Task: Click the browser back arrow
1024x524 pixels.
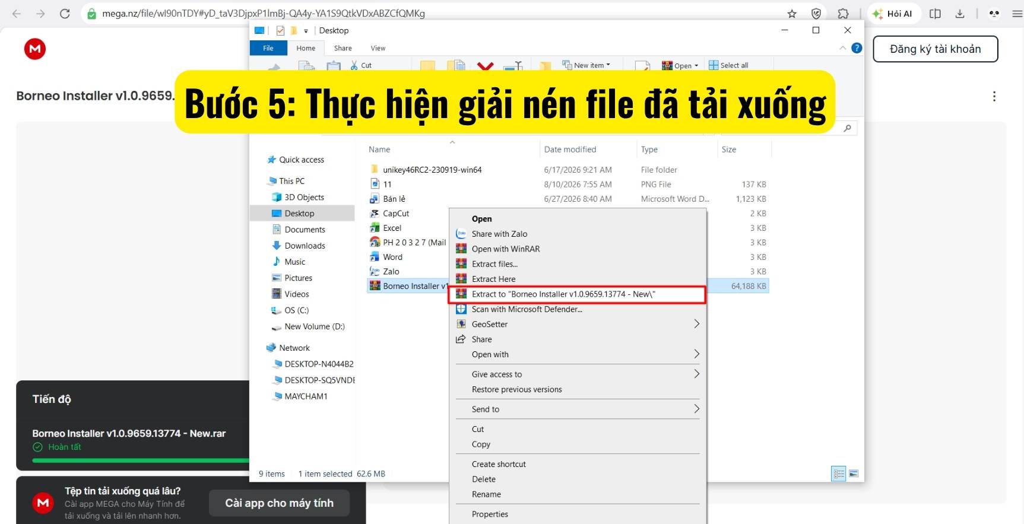Action: 17,14
